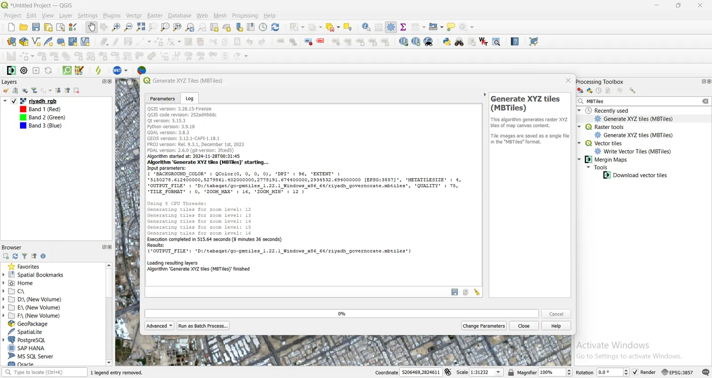Click the Refresh map canvas icon
Viewport: 712px width, 378px height.
[275, 28]
